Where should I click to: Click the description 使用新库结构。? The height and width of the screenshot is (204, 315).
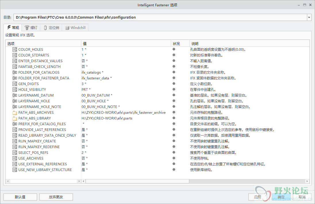click(x=201, y=170)
